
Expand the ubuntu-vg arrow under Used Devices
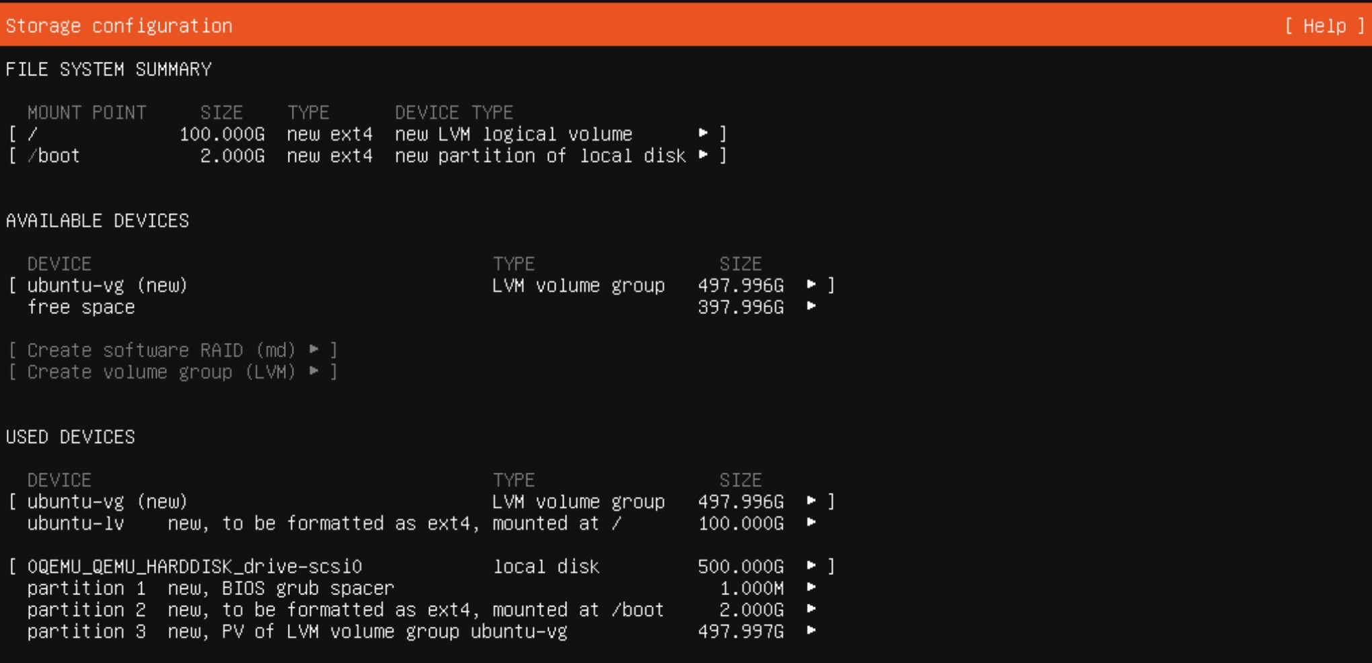click(x=810, y=501)
